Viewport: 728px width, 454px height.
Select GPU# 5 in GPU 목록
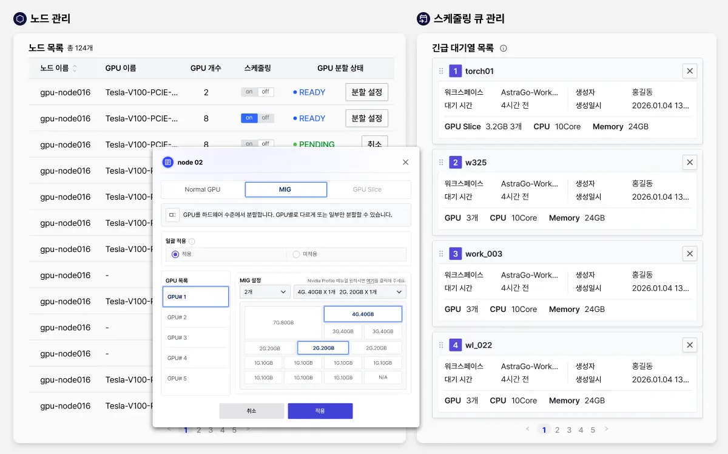[195, 379]
